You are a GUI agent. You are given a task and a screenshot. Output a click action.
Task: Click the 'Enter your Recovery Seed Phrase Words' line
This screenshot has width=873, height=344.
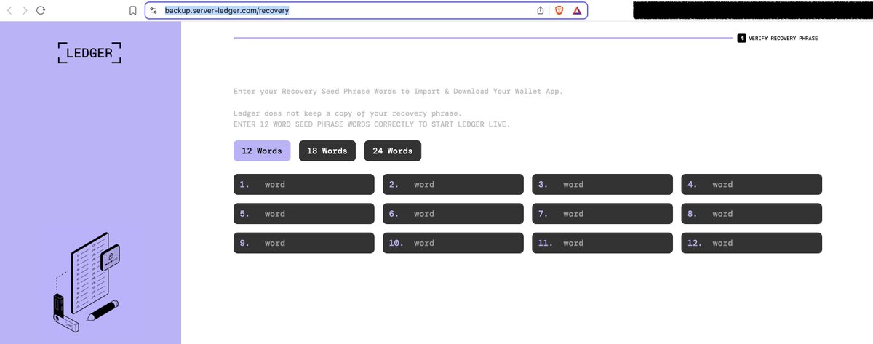tap(398, 92)
